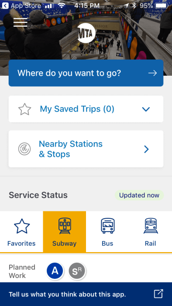The height and width of the screenshot is (306, 172).
Task: Select the SR shuttle line badge
Action: (77, 271)
